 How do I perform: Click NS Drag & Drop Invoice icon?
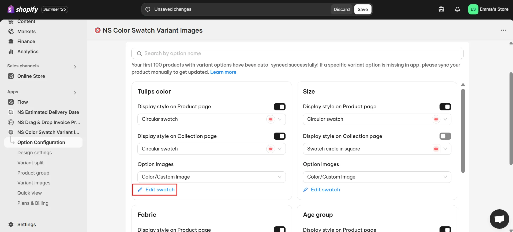point(11,122)
